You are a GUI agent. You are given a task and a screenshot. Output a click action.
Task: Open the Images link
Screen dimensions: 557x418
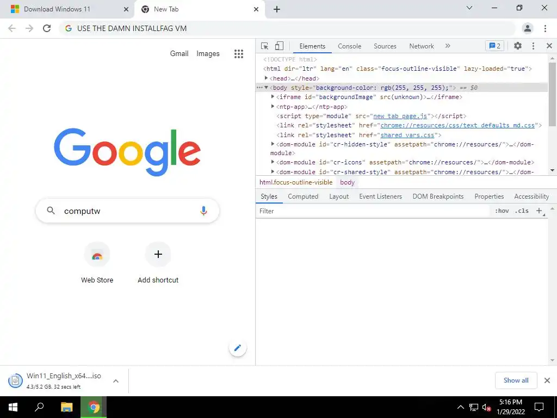208,54
